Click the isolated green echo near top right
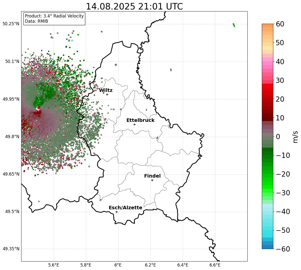This screenshot has height=270, width=301. coord(234,25)
